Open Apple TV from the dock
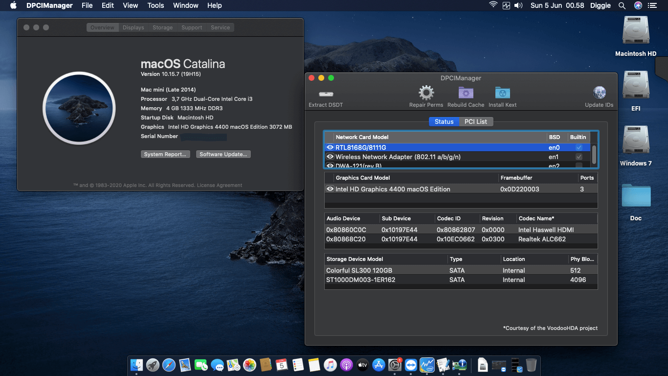This screenshot has height=376, width=668. [362, 365]
